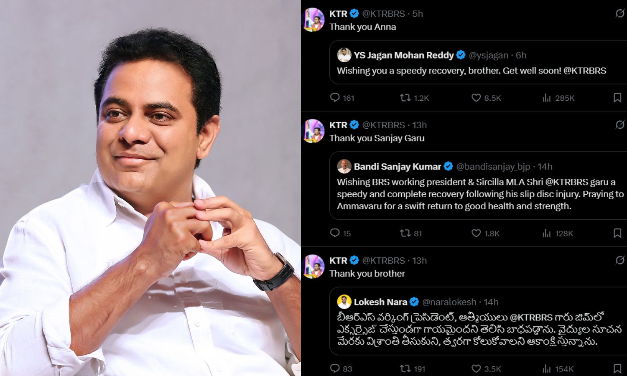The height and width of the screenshot is (376, 627).
Task: View analytics for the 285K views tweet
Action: click(547, 98)
